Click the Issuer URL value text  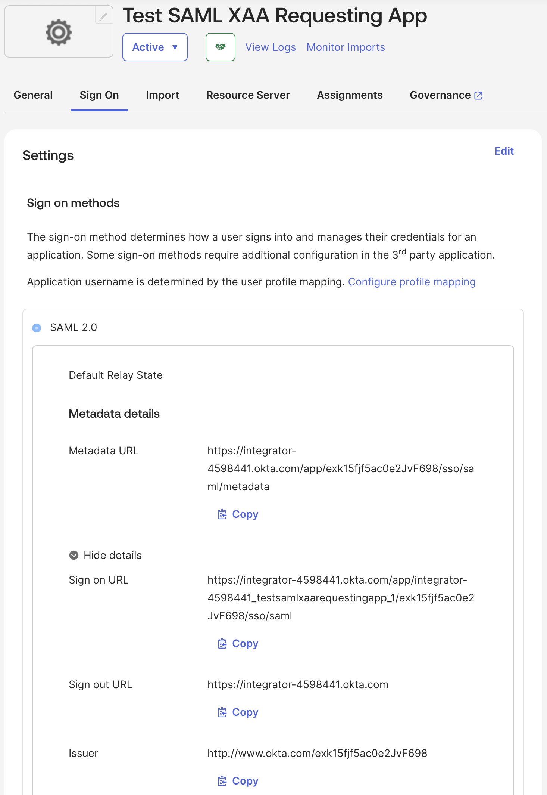317,753
